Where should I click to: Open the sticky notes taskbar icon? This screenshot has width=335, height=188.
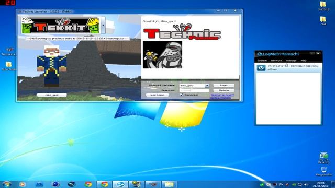[169, 184]
